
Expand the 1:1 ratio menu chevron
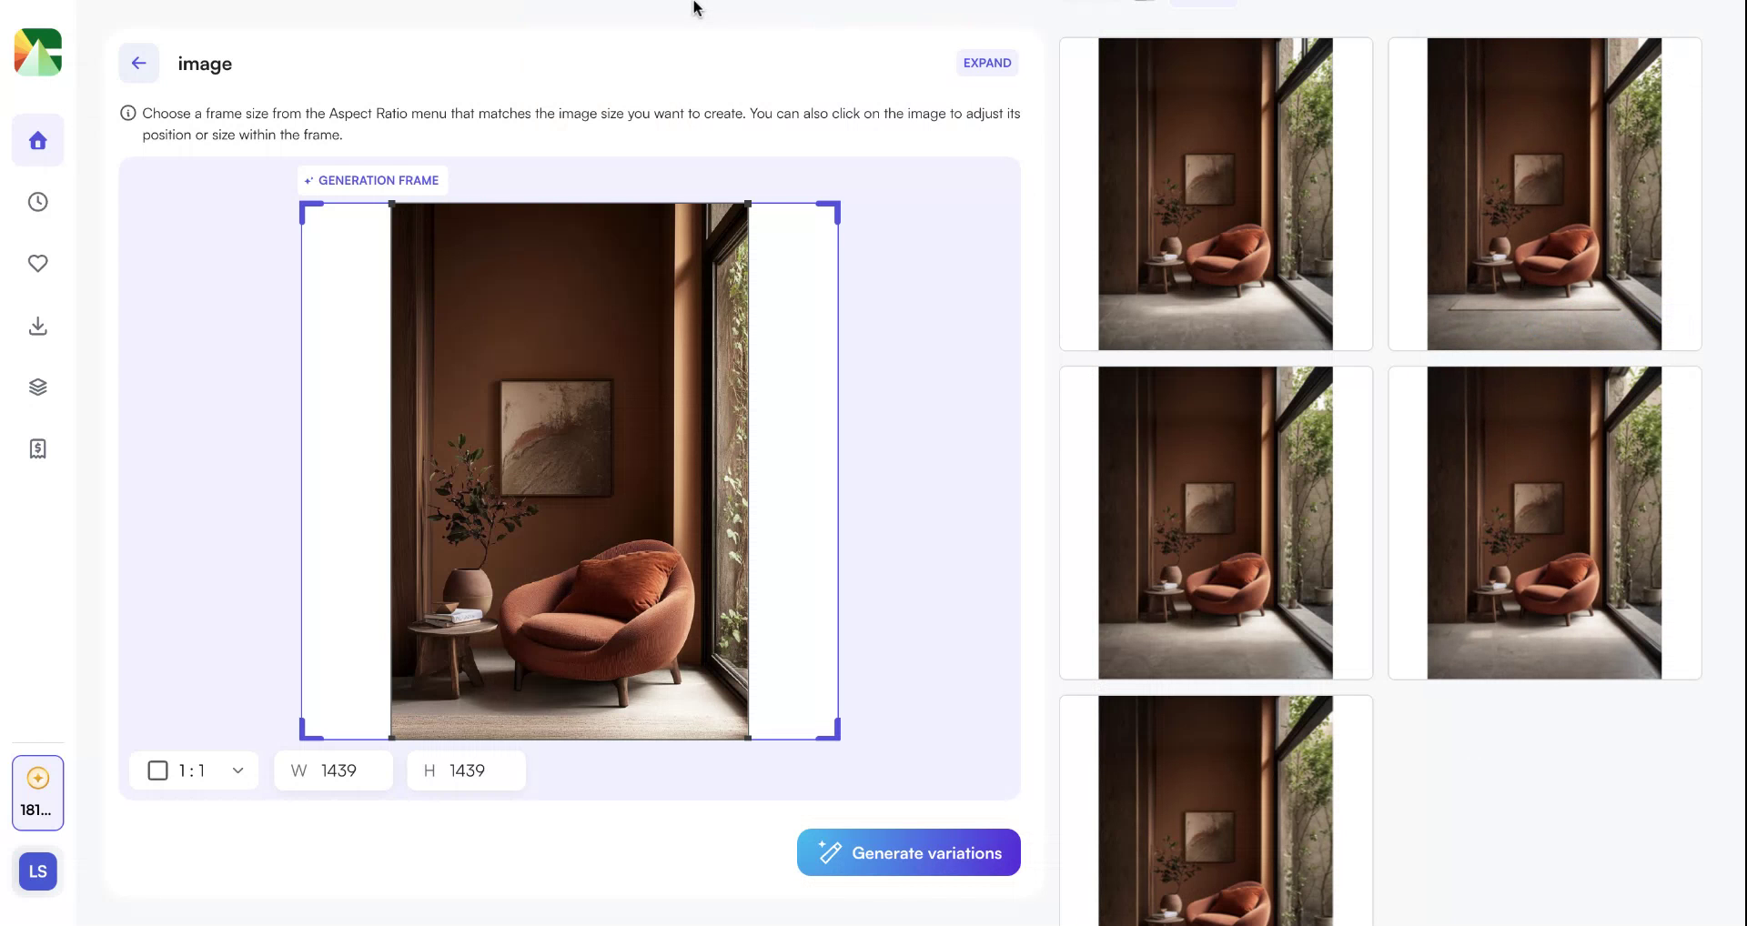[237, 770]
